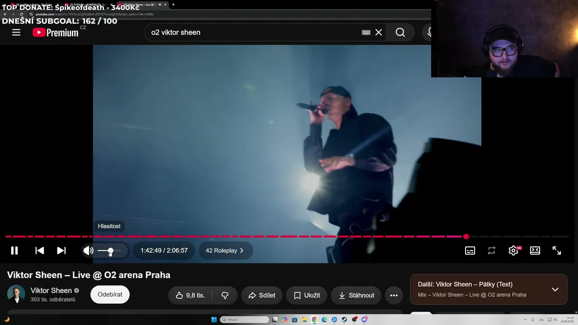Open 'Mix – Viktor Sheen – Live @ O2 arena Praha' playlist text
The width and height of the screenshot is (578, 325).
[x=472, y=295]
